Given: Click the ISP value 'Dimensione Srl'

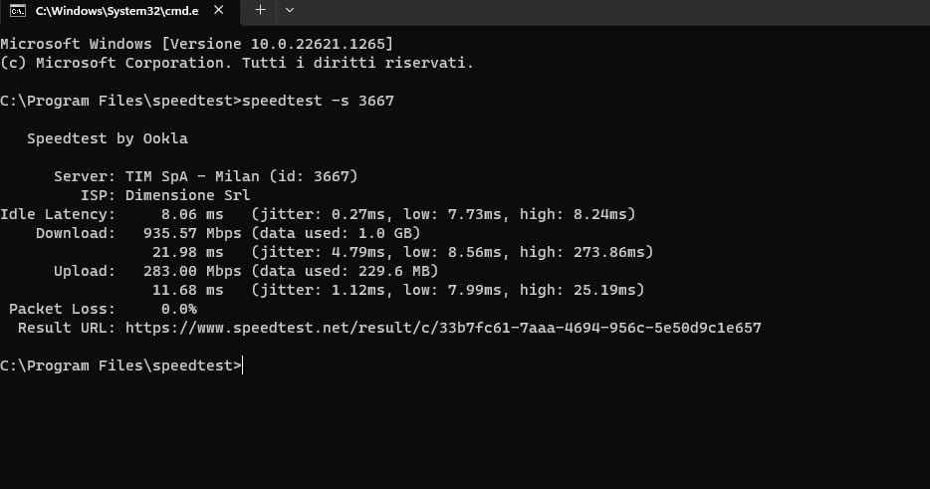Looking at the screenshot, I should coord(187,195).
